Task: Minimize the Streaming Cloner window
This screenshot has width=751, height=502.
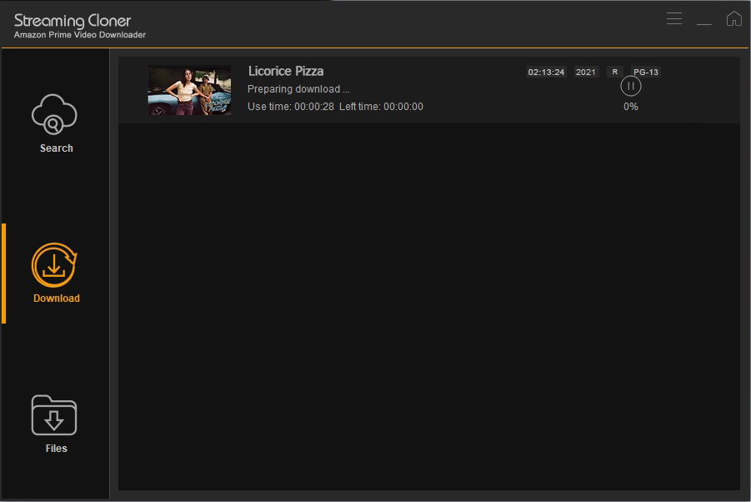Action: coord(704,23)
